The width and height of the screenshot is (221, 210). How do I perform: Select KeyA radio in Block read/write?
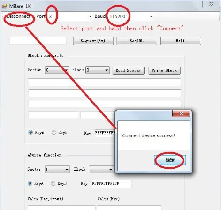click(30, 132)
